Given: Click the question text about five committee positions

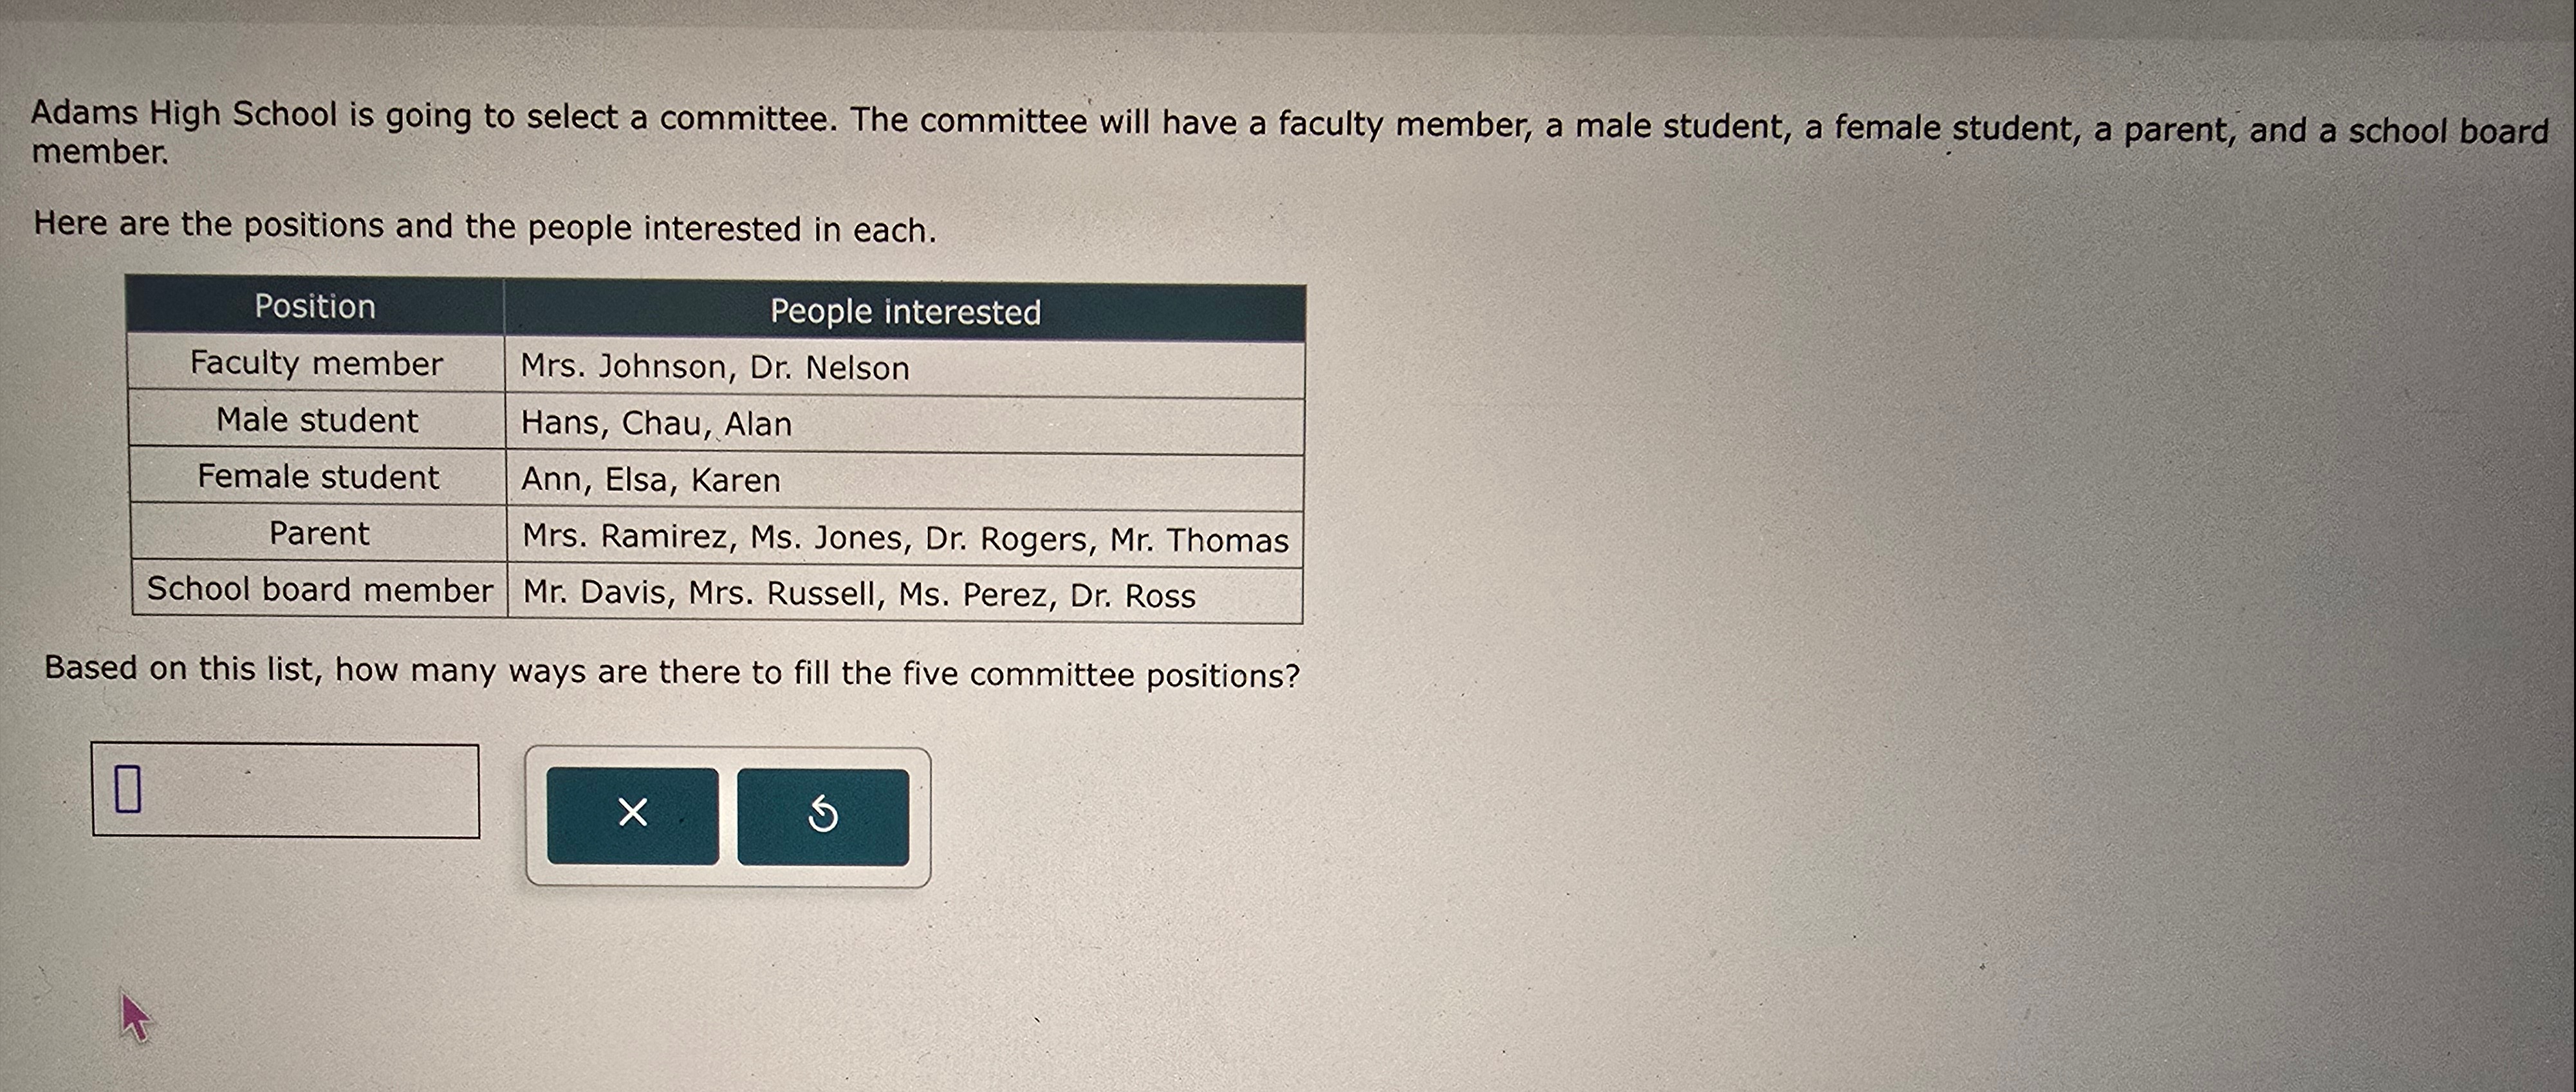Looking at the screenshot, I should click(x=672, y=672).
